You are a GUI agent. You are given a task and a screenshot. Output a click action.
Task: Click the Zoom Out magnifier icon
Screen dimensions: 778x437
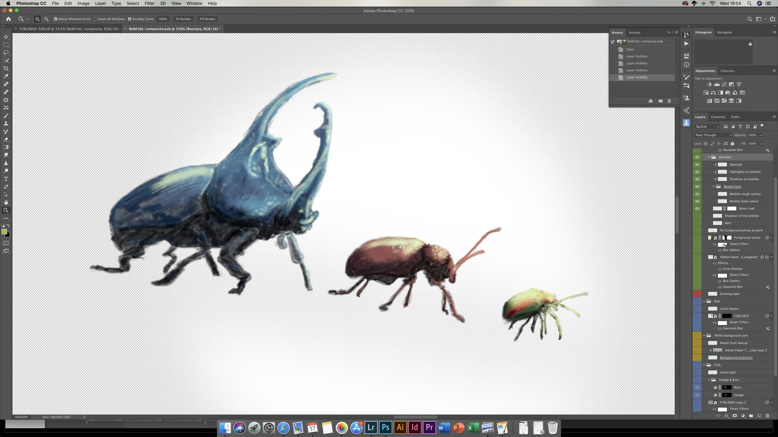(46, 19)
